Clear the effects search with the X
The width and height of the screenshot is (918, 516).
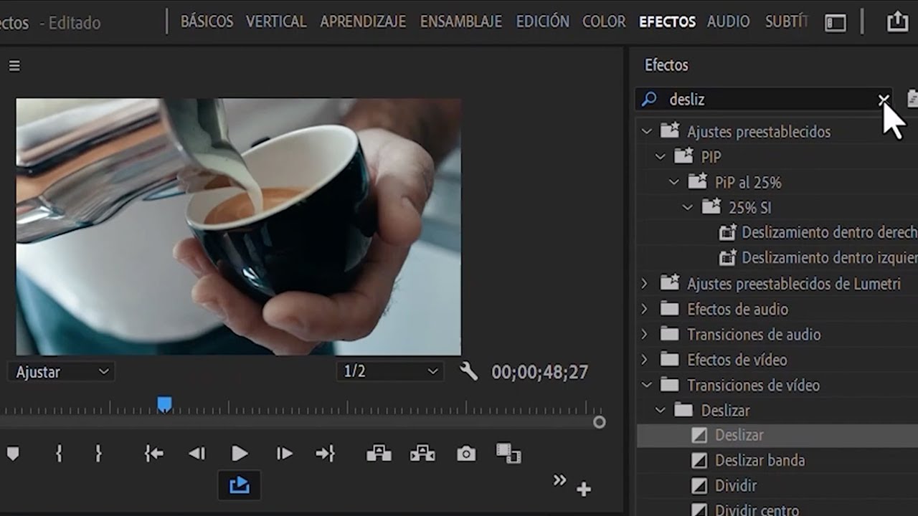884,100
